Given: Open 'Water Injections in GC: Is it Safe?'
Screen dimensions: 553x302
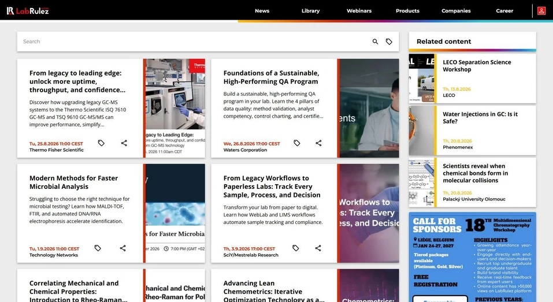Looking at the screenshot, I should (x=480, y=118).
